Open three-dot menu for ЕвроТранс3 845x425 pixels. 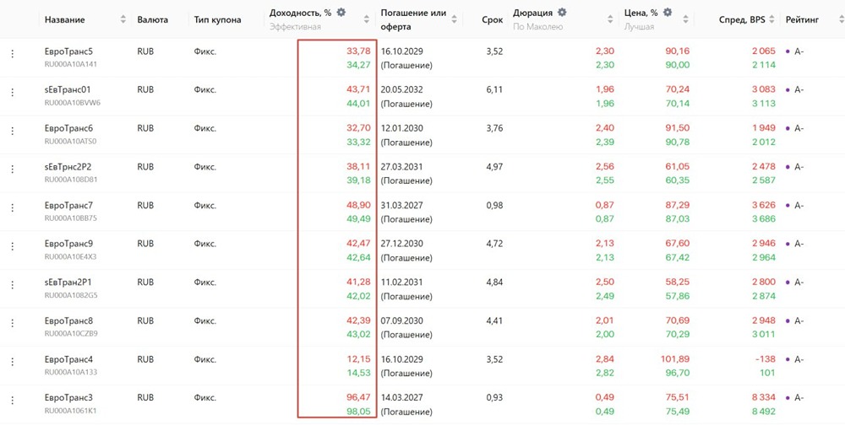click(x=13, y=401)
